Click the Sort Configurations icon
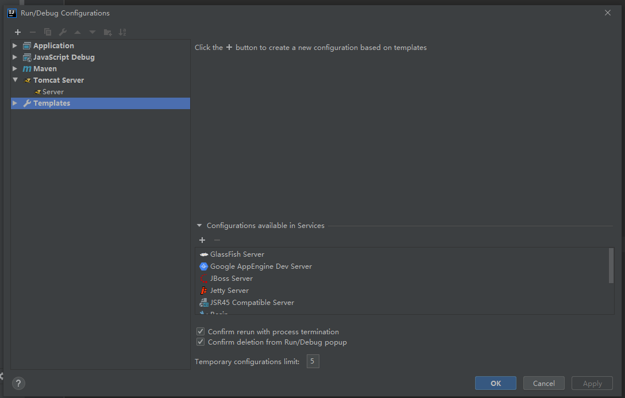Screen dimensions: 625x398 122,32
